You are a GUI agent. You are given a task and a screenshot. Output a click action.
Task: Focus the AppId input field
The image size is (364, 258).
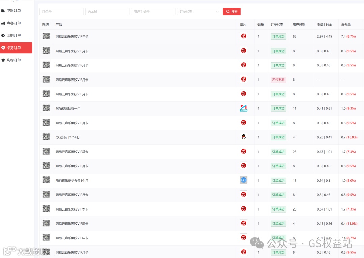[107, 11]
